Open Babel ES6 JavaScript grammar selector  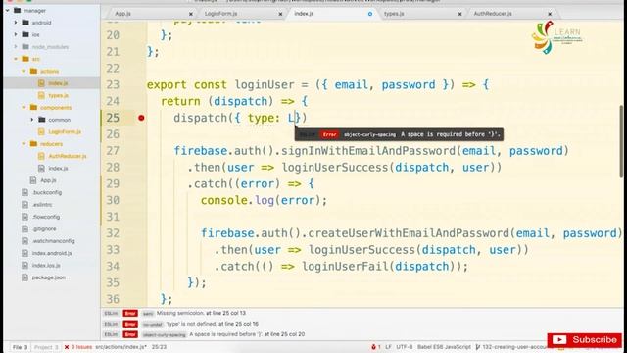pos(444,347)
